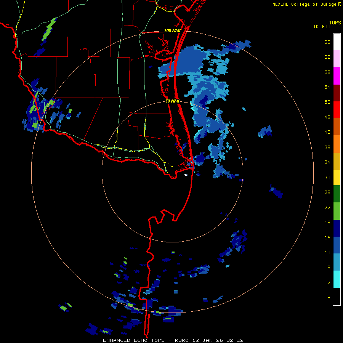Screen dimensions: 343x343
Task: Click the medium blue 10-14 kft legend swatch
Action: click(x=337, y=245)
